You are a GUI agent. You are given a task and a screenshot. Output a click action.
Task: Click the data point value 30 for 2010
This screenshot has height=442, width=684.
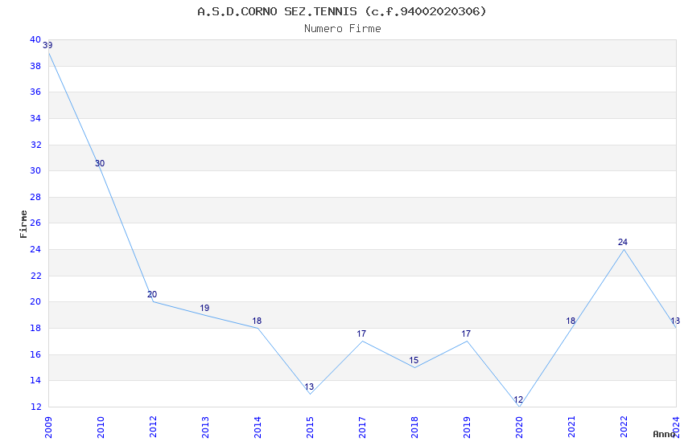coord(100,163)
